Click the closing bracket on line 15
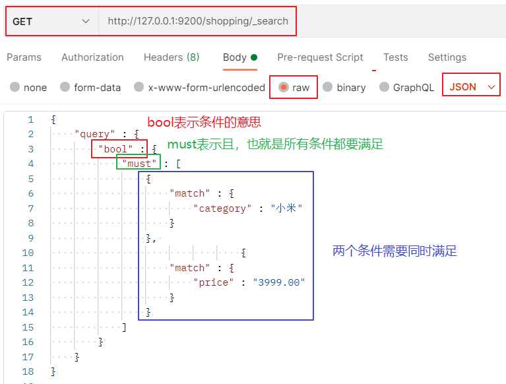The width and height of the screenshot is (506, 384). coord(124,327)
